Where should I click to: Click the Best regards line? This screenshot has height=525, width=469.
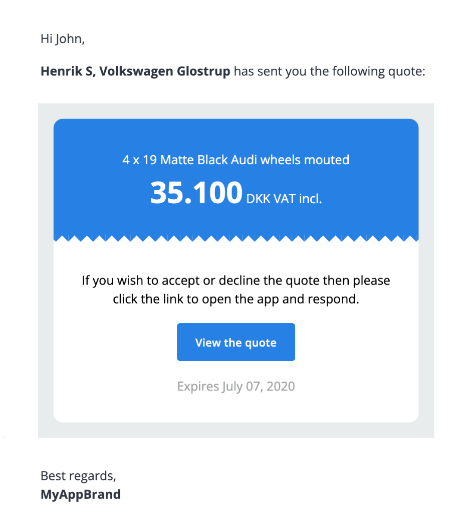[78, 476]
